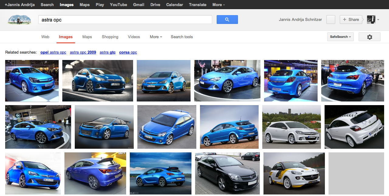Click Jannis Andrija Schnitzer account name

point(300,20)
